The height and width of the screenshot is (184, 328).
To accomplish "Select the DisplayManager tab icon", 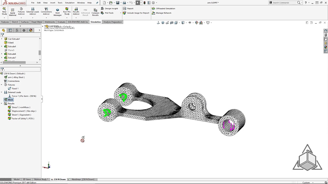I will click(31, 30).
